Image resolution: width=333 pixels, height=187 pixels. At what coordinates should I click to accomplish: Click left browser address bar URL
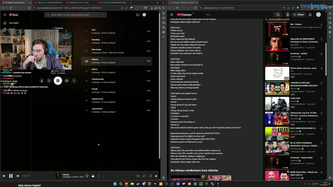(x=70, y=8)
